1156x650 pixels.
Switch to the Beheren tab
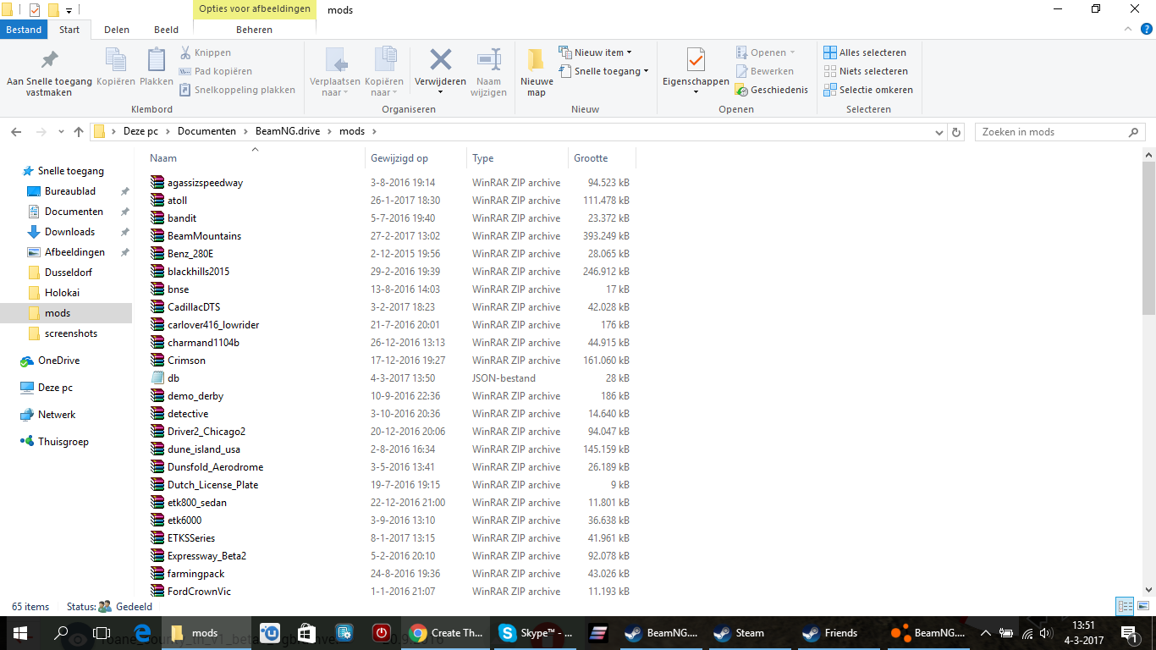[x=255, y=30]
